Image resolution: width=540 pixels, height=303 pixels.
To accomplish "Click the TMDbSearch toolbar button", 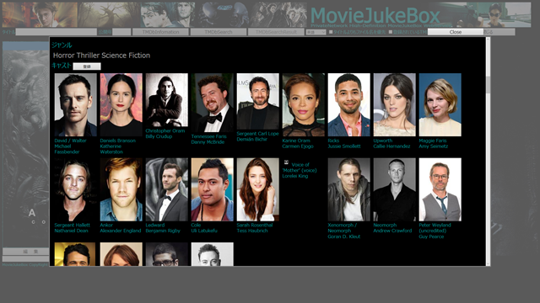I will (219, 32).
